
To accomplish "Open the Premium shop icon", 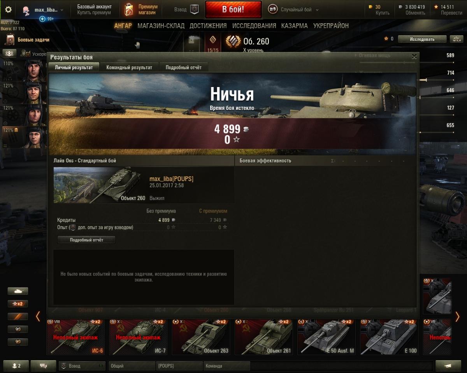I will (129, 10).
